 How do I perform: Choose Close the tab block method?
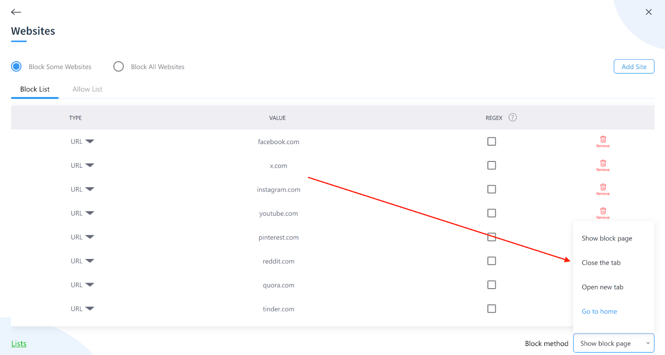[x=601, y=263]
